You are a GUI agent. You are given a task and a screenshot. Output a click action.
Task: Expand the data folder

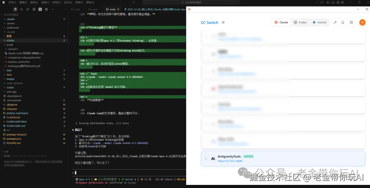click(x=9, y=70)
